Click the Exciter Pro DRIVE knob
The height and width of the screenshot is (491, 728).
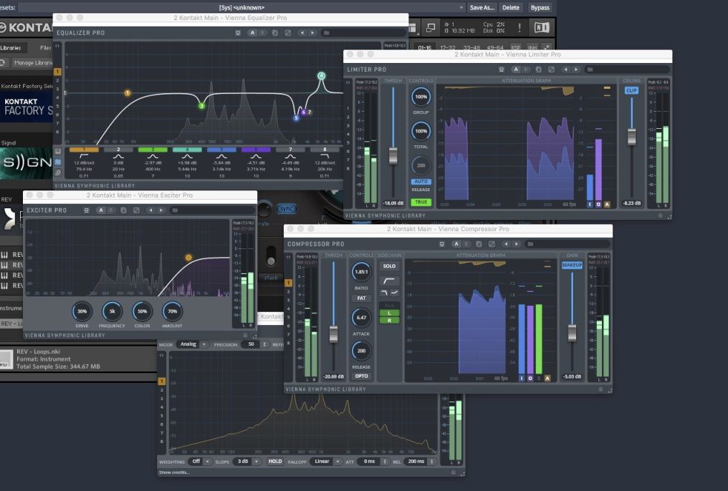pyautogui.click(x=82, y=311)
